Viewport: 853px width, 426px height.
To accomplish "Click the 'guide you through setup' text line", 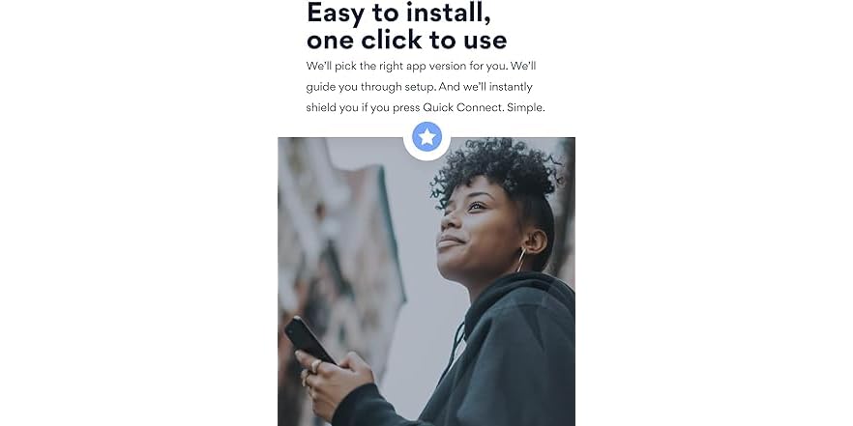I will 371,87.
